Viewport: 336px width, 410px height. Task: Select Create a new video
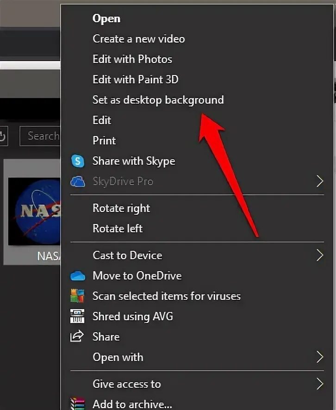click(x=138, y=39)
